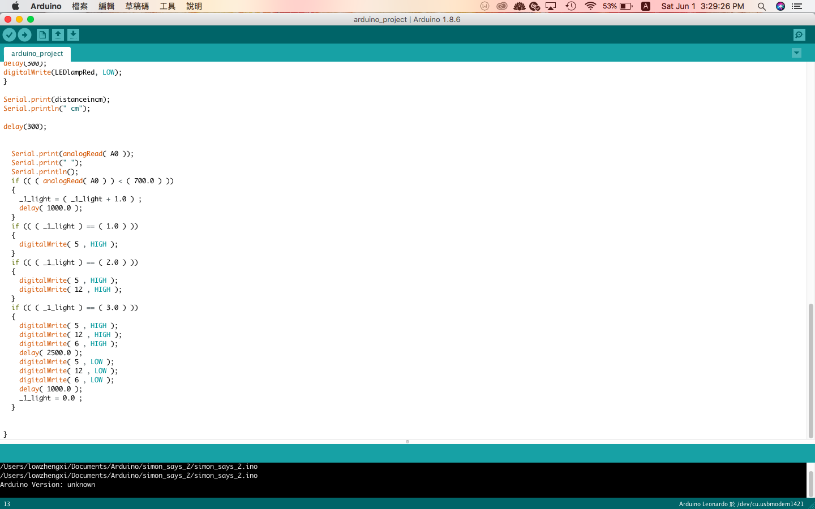815x509 pixels.
Task: Open the 編輯 (Edit) menu
Action: (x=106, y=6)
